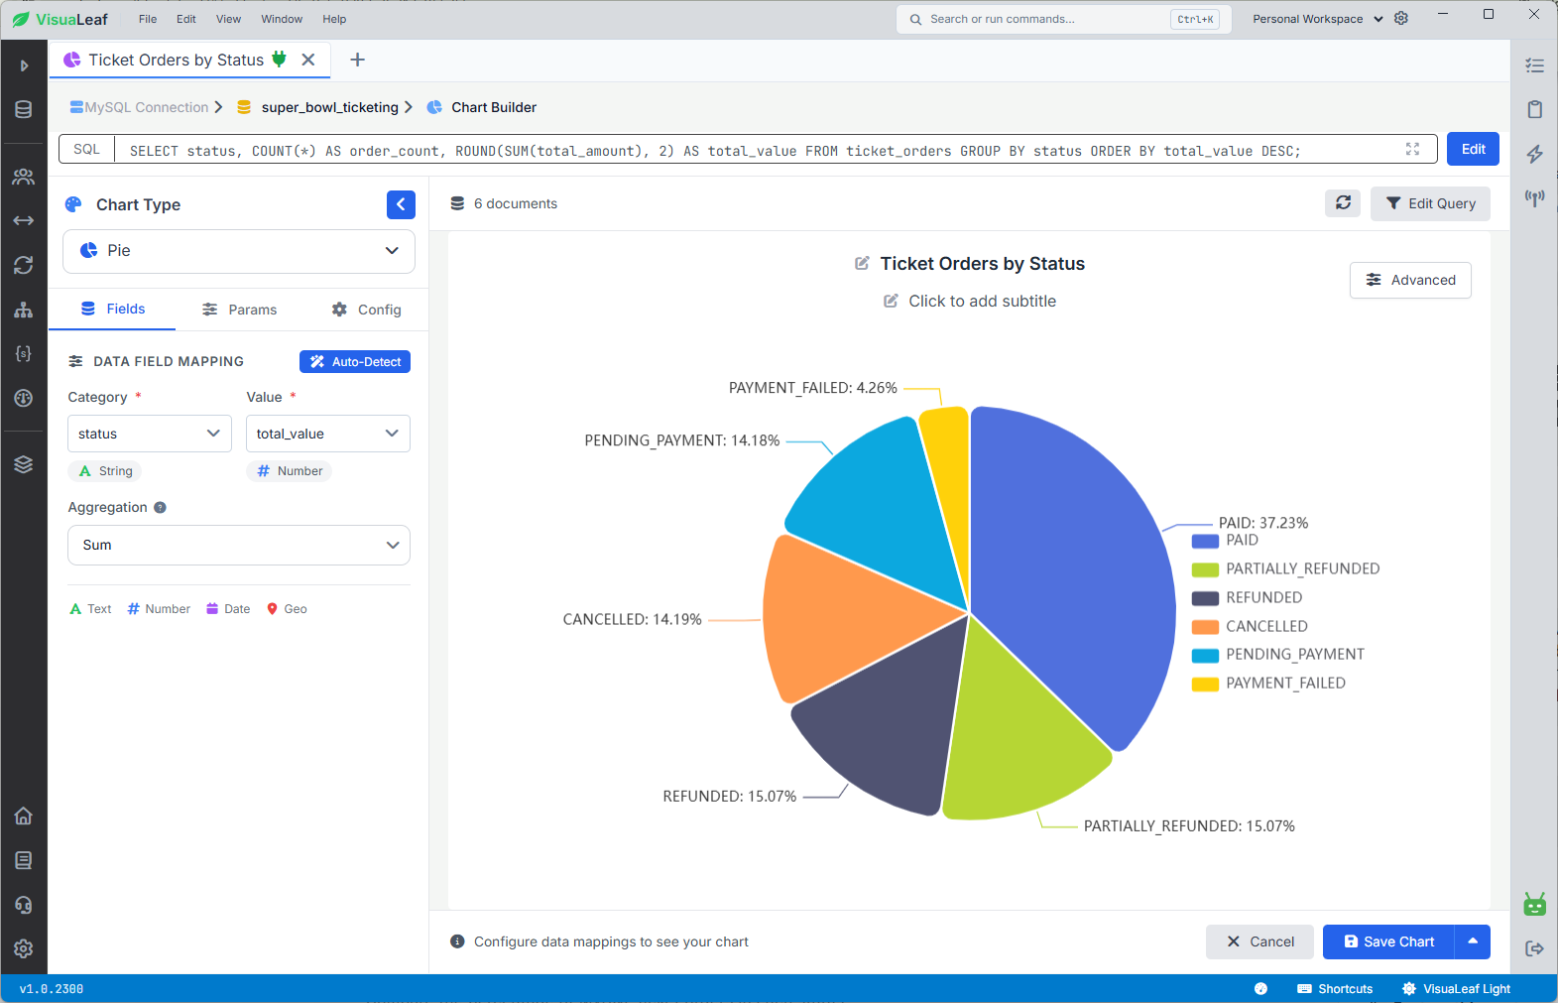
Task: Open Personal Workspace dropdown
Action: coord(1317,19)
